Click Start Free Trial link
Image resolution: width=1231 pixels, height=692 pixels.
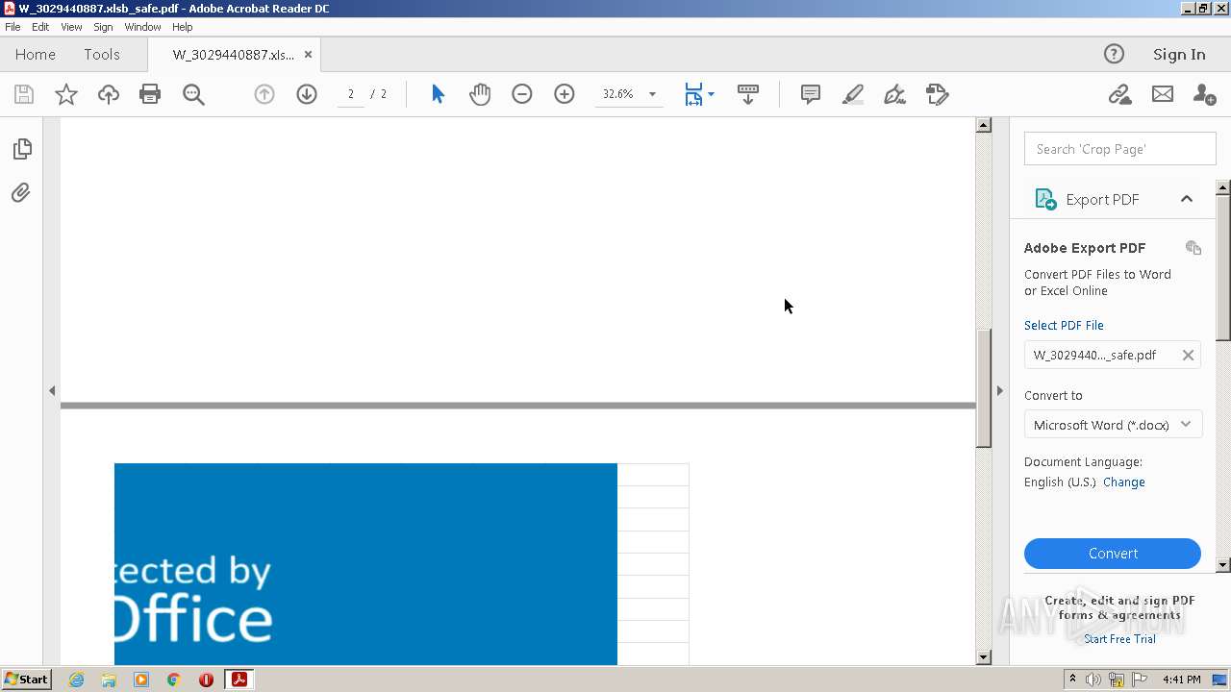[1119, 639]
